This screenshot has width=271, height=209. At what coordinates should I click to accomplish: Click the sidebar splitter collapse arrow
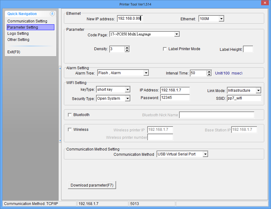[x=60, y=68]
